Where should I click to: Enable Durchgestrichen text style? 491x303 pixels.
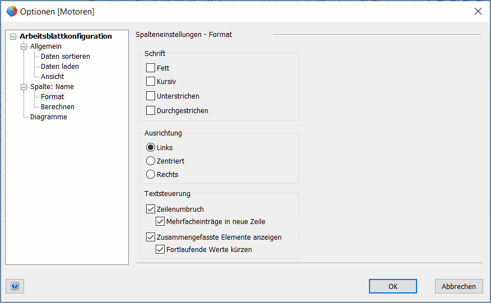151,111
